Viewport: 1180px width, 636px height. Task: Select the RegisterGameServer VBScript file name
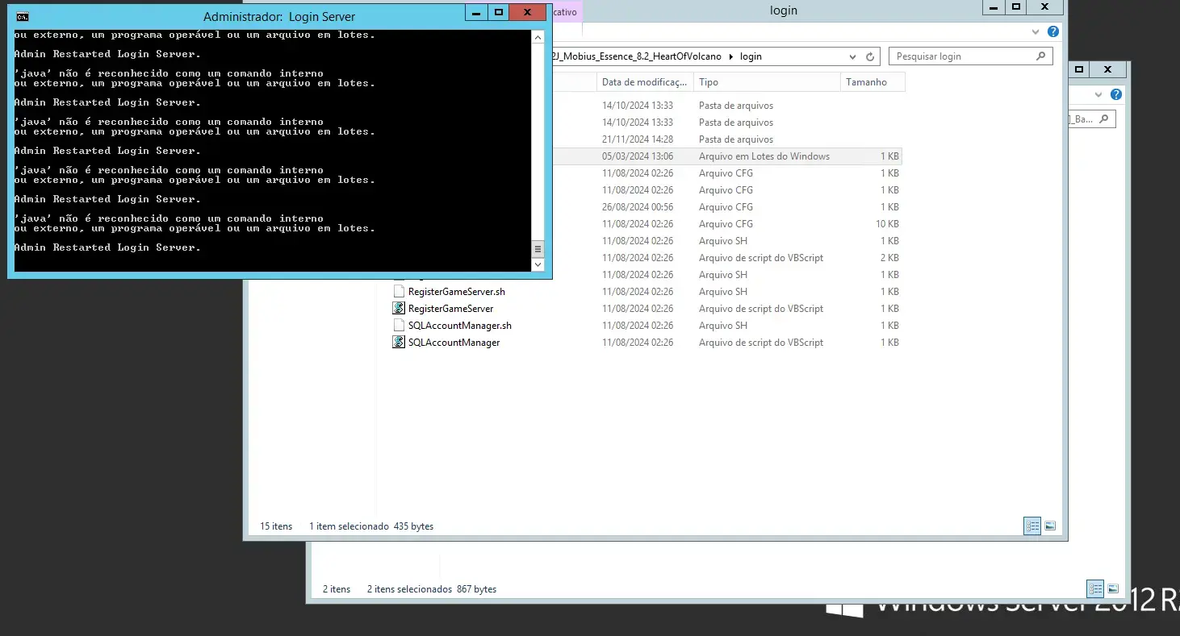pos(450,308)
